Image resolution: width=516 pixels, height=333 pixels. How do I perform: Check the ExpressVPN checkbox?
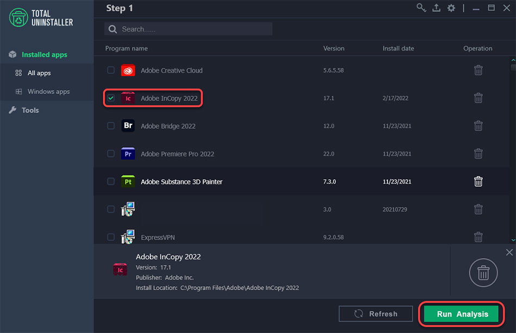click(111, 237)
